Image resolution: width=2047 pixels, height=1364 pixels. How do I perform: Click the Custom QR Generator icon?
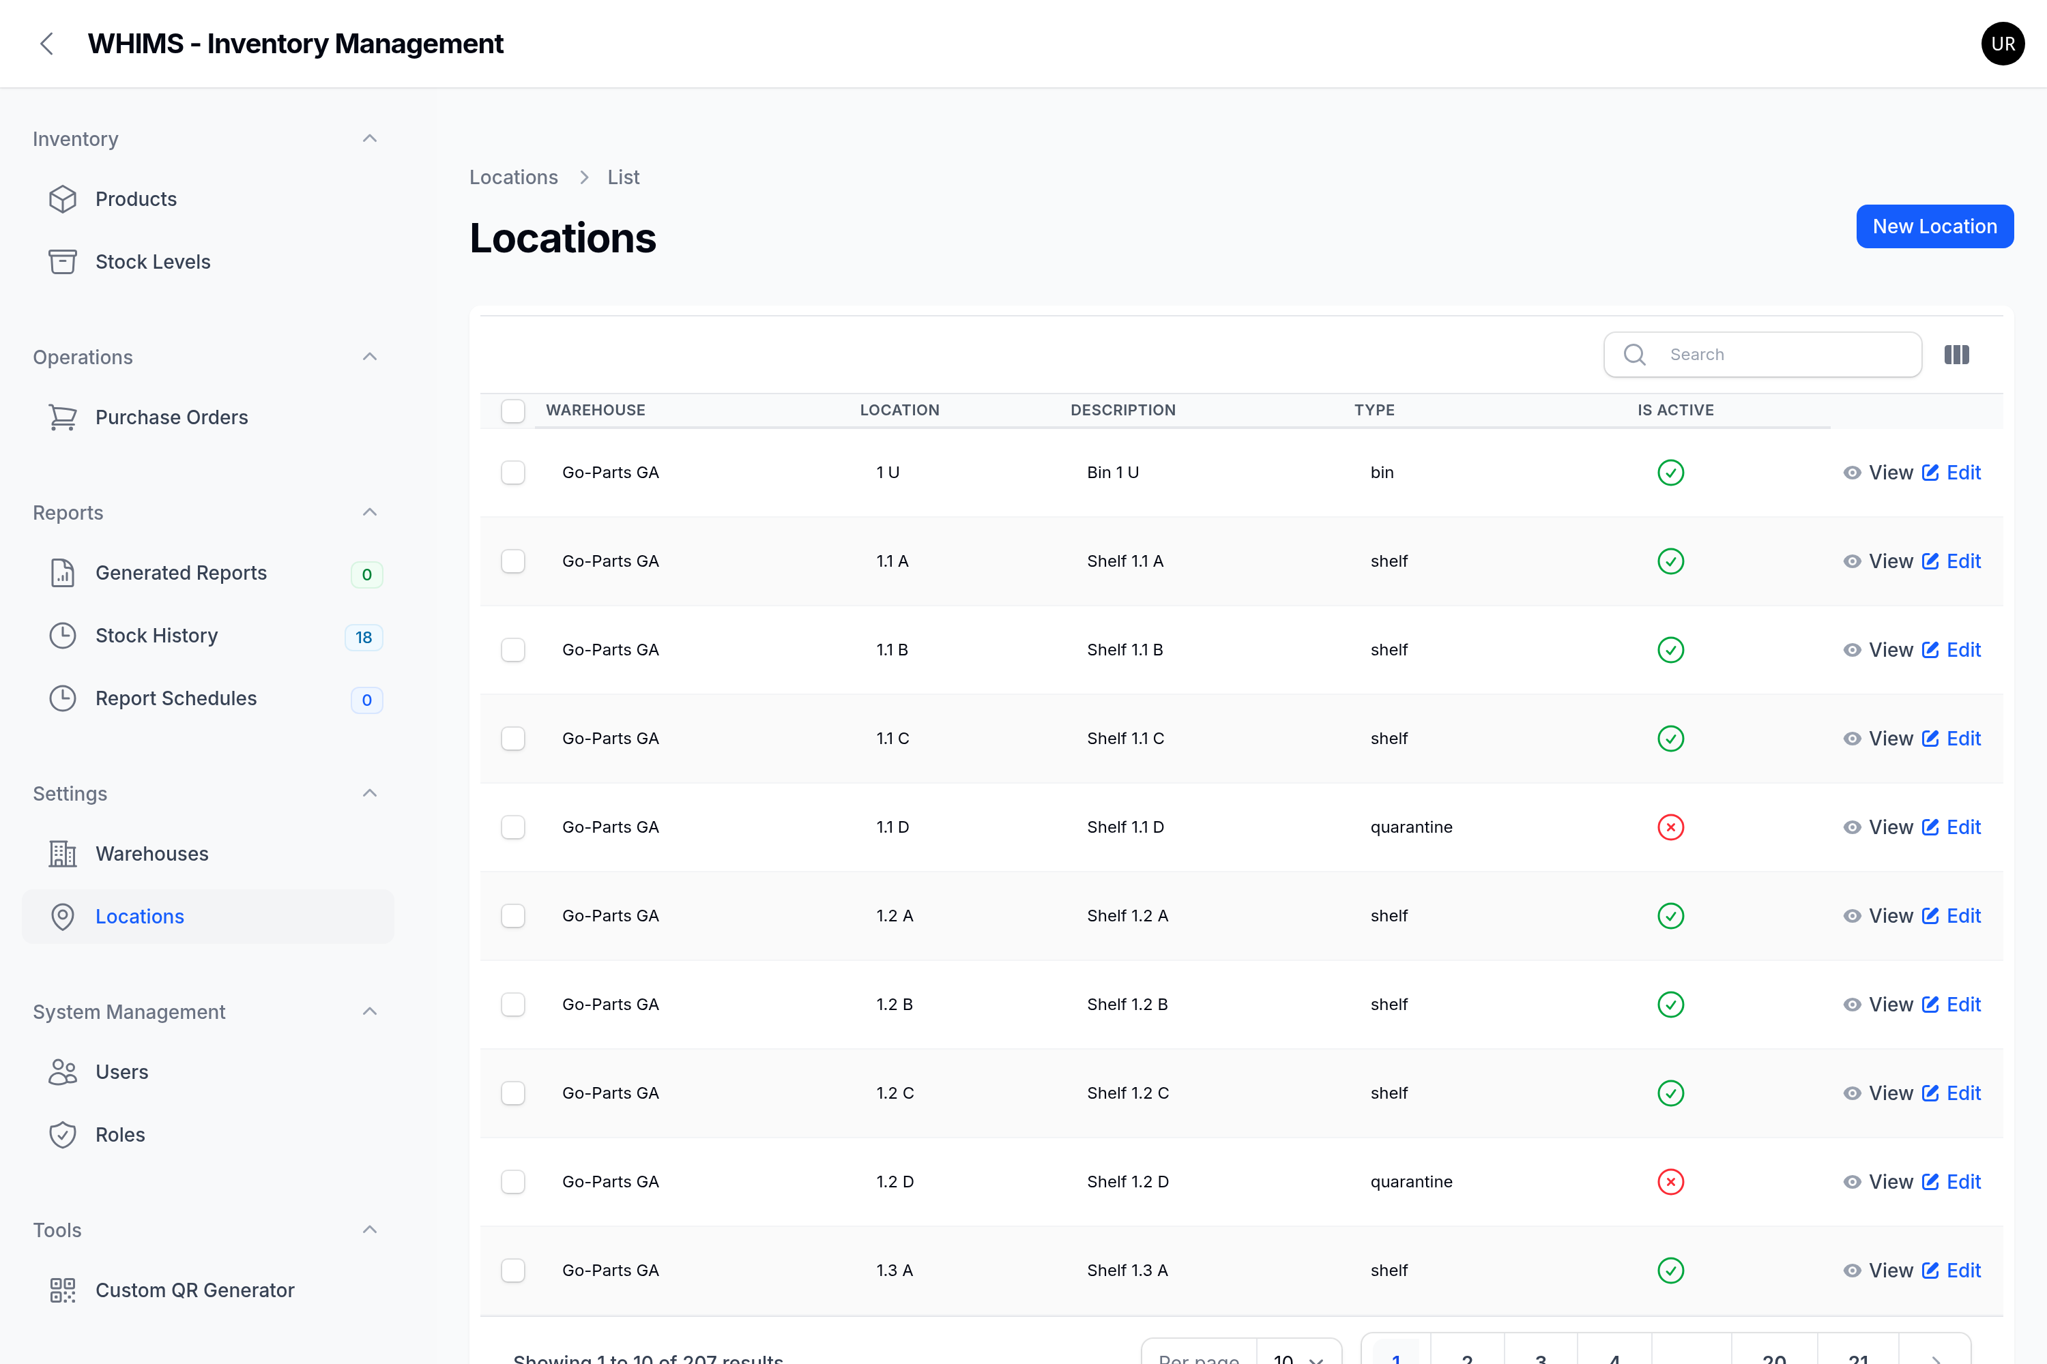coord(63,1290)
